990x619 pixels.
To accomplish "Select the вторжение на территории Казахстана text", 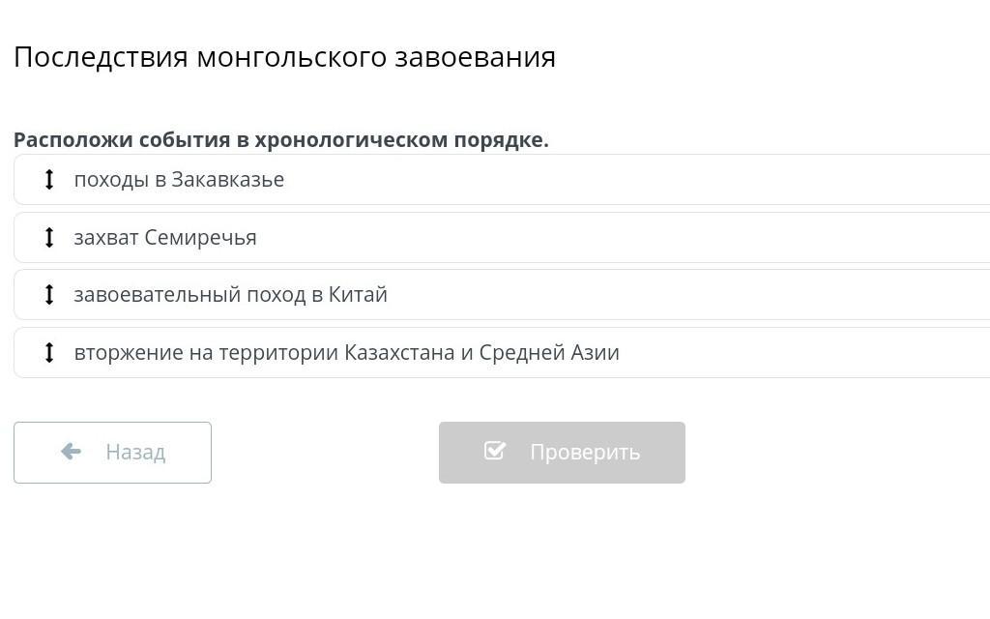I will (x=346, y=353).
